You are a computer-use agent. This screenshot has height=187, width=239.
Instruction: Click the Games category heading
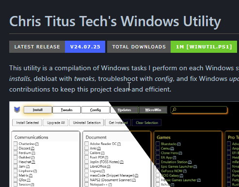click(163, 137)
